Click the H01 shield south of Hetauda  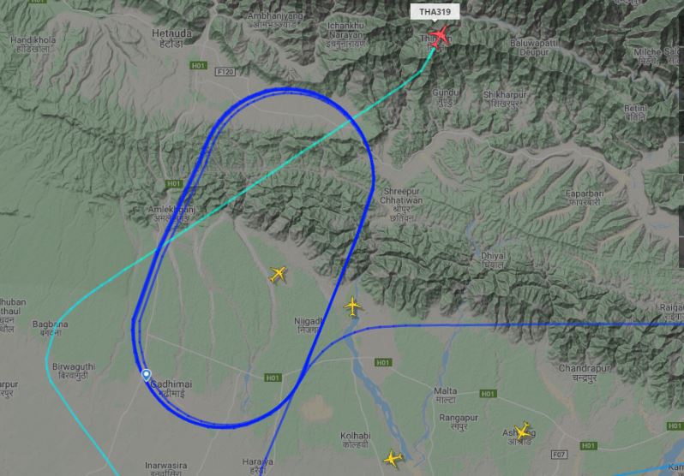pyautogui.click(x=198, y=65)
